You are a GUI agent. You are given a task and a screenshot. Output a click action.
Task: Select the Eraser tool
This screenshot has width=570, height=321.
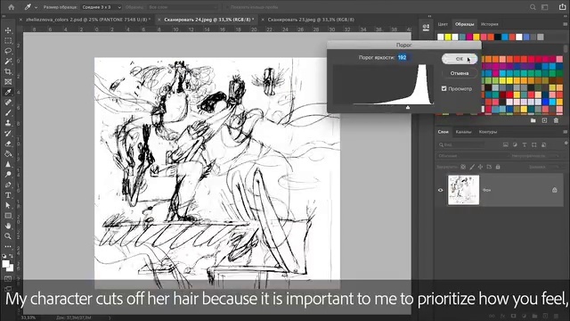pyautogui.click(x=8, y=144)
